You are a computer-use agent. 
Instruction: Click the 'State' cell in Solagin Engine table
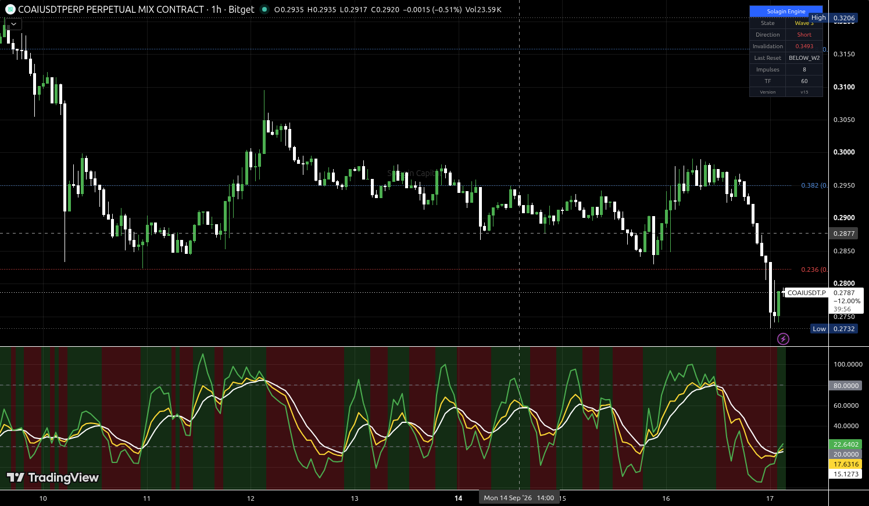(768, 23)
